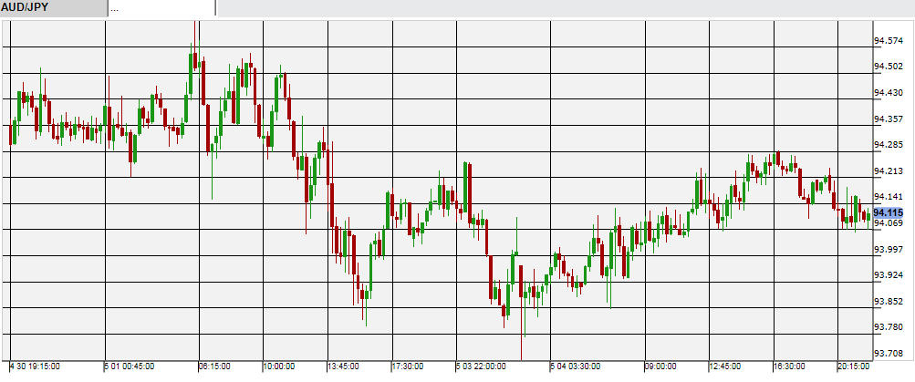Select the 13:45:00 time axis label
This screenshot has width=915, height=382.
343,367
